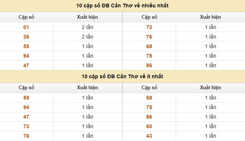Click pair number 60 in least frequent table
This screenshot has width=245, height=141.
point(149,126)
